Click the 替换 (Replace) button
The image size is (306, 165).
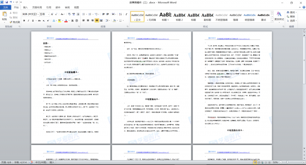(292, 16)
